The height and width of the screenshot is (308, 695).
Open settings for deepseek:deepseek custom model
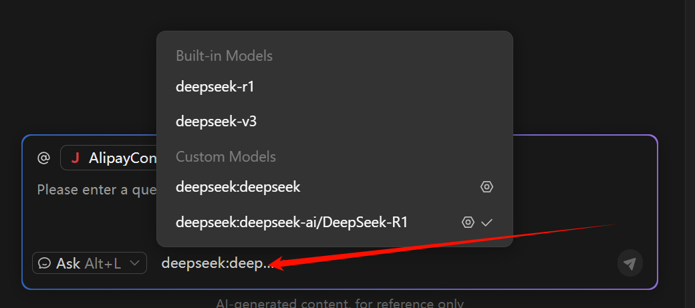486,187
